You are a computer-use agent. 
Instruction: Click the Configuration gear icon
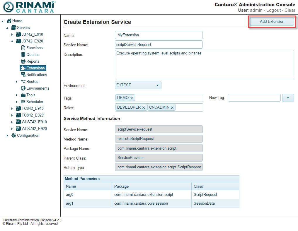(x=14, y=135)
